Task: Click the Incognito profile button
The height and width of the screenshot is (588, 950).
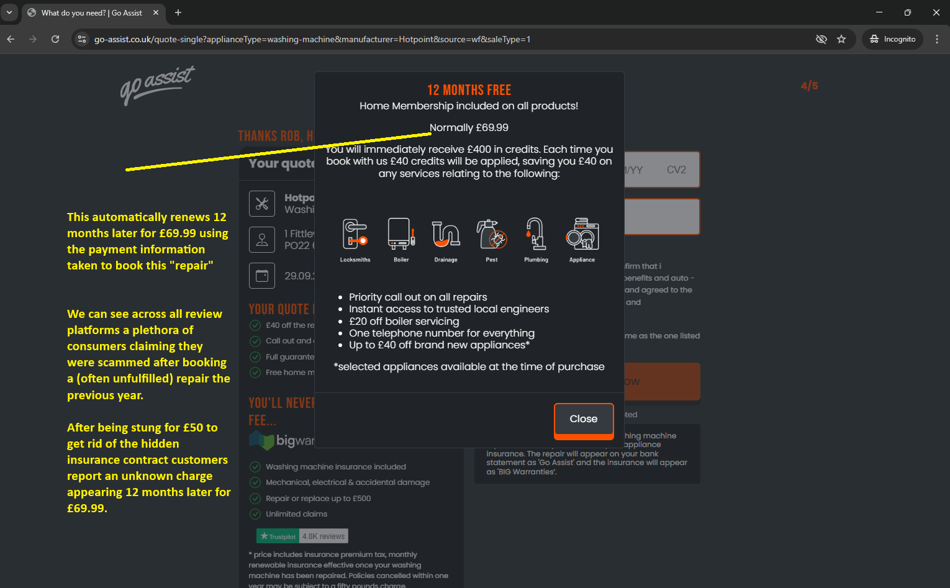Action: [x=892, y=39]
